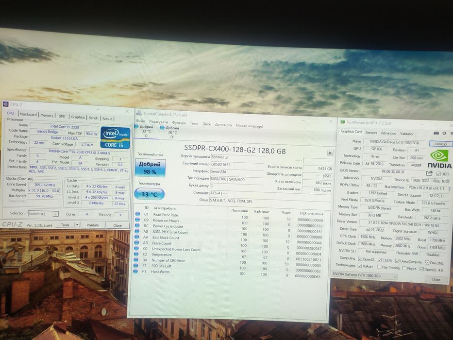Image resolution: width=453 pixels, height=340 pixels.
Task: Click status icon for SATA PHY Error Count
Action: [137, 231]
